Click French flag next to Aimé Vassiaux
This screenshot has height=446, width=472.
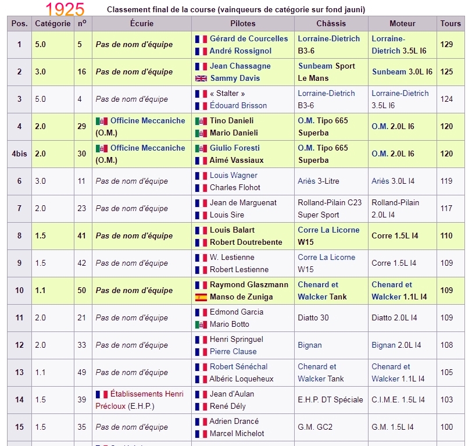pos(201,161)
